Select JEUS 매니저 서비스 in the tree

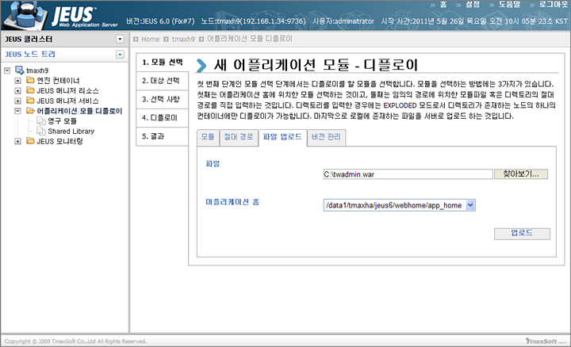pyautogui.click(x=67, y=101)
